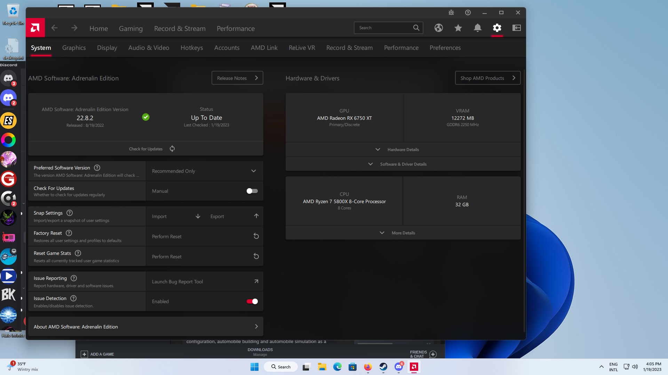The width and height of the screenshot is (668, 375).
Task: Go forward with the right arrow
Action: 74,28
